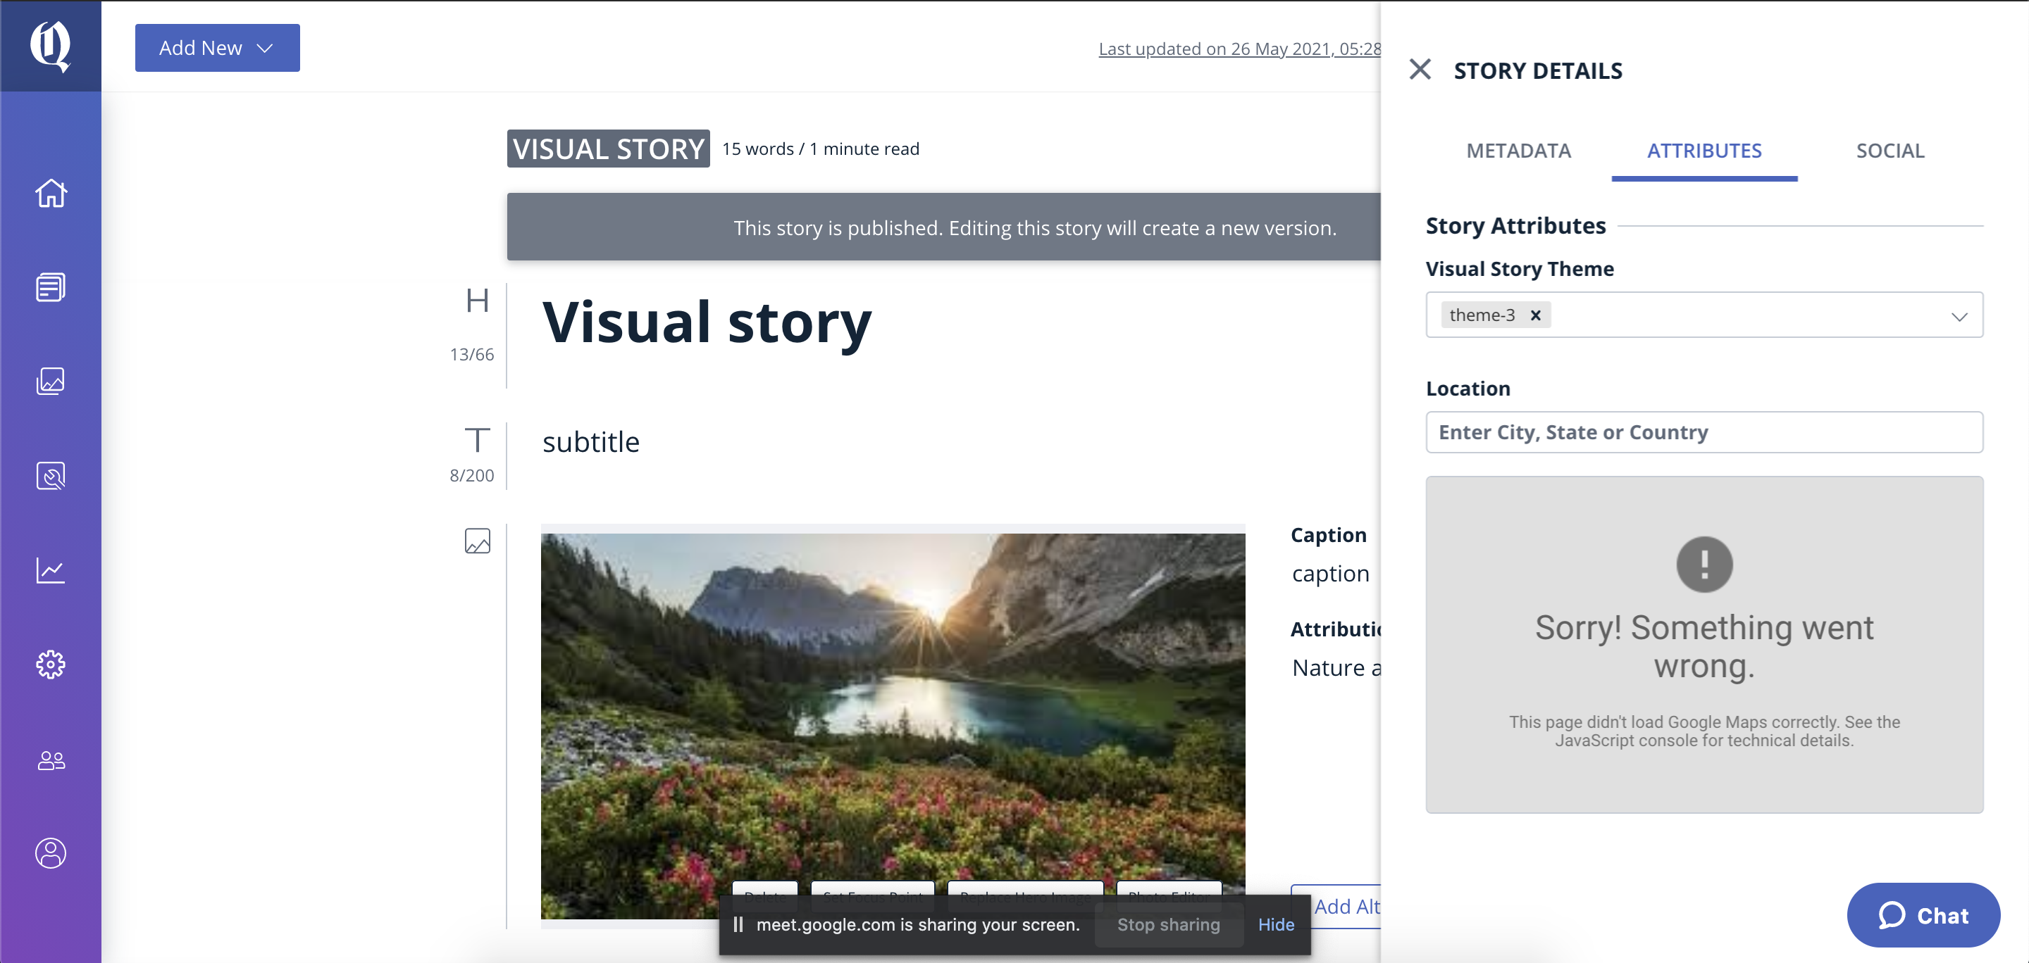Click the Team/Users icon in sidebar
This screenshot has width=2029, height=963.
pyautogui.click(x=51, y=759)
